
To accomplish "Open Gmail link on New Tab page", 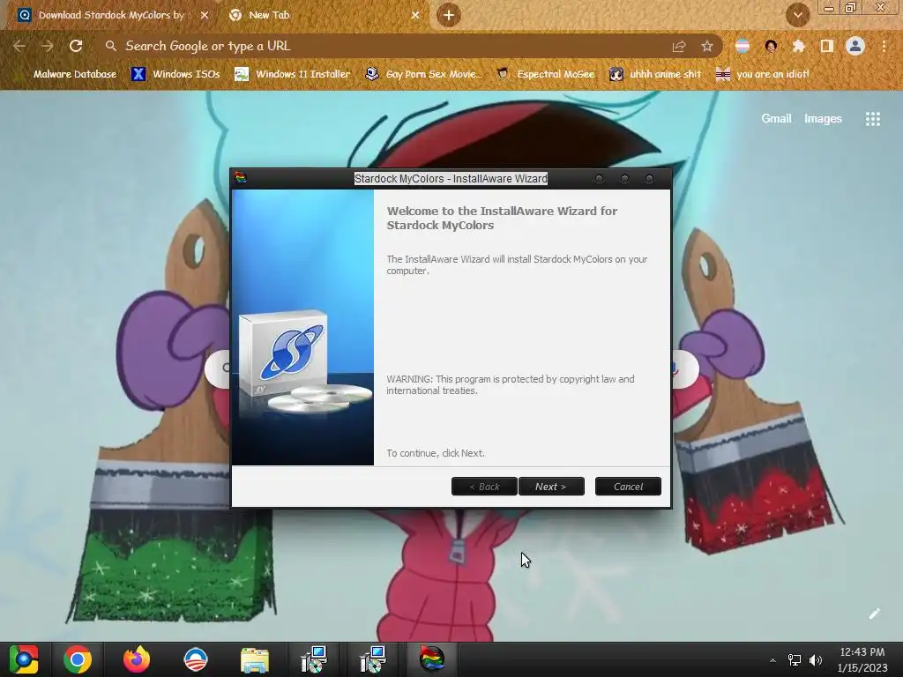I will tap(776, 119).
